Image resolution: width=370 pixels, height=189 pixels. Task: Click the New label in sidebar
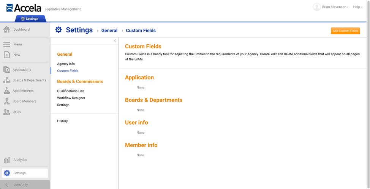click(x=17, y=55)
